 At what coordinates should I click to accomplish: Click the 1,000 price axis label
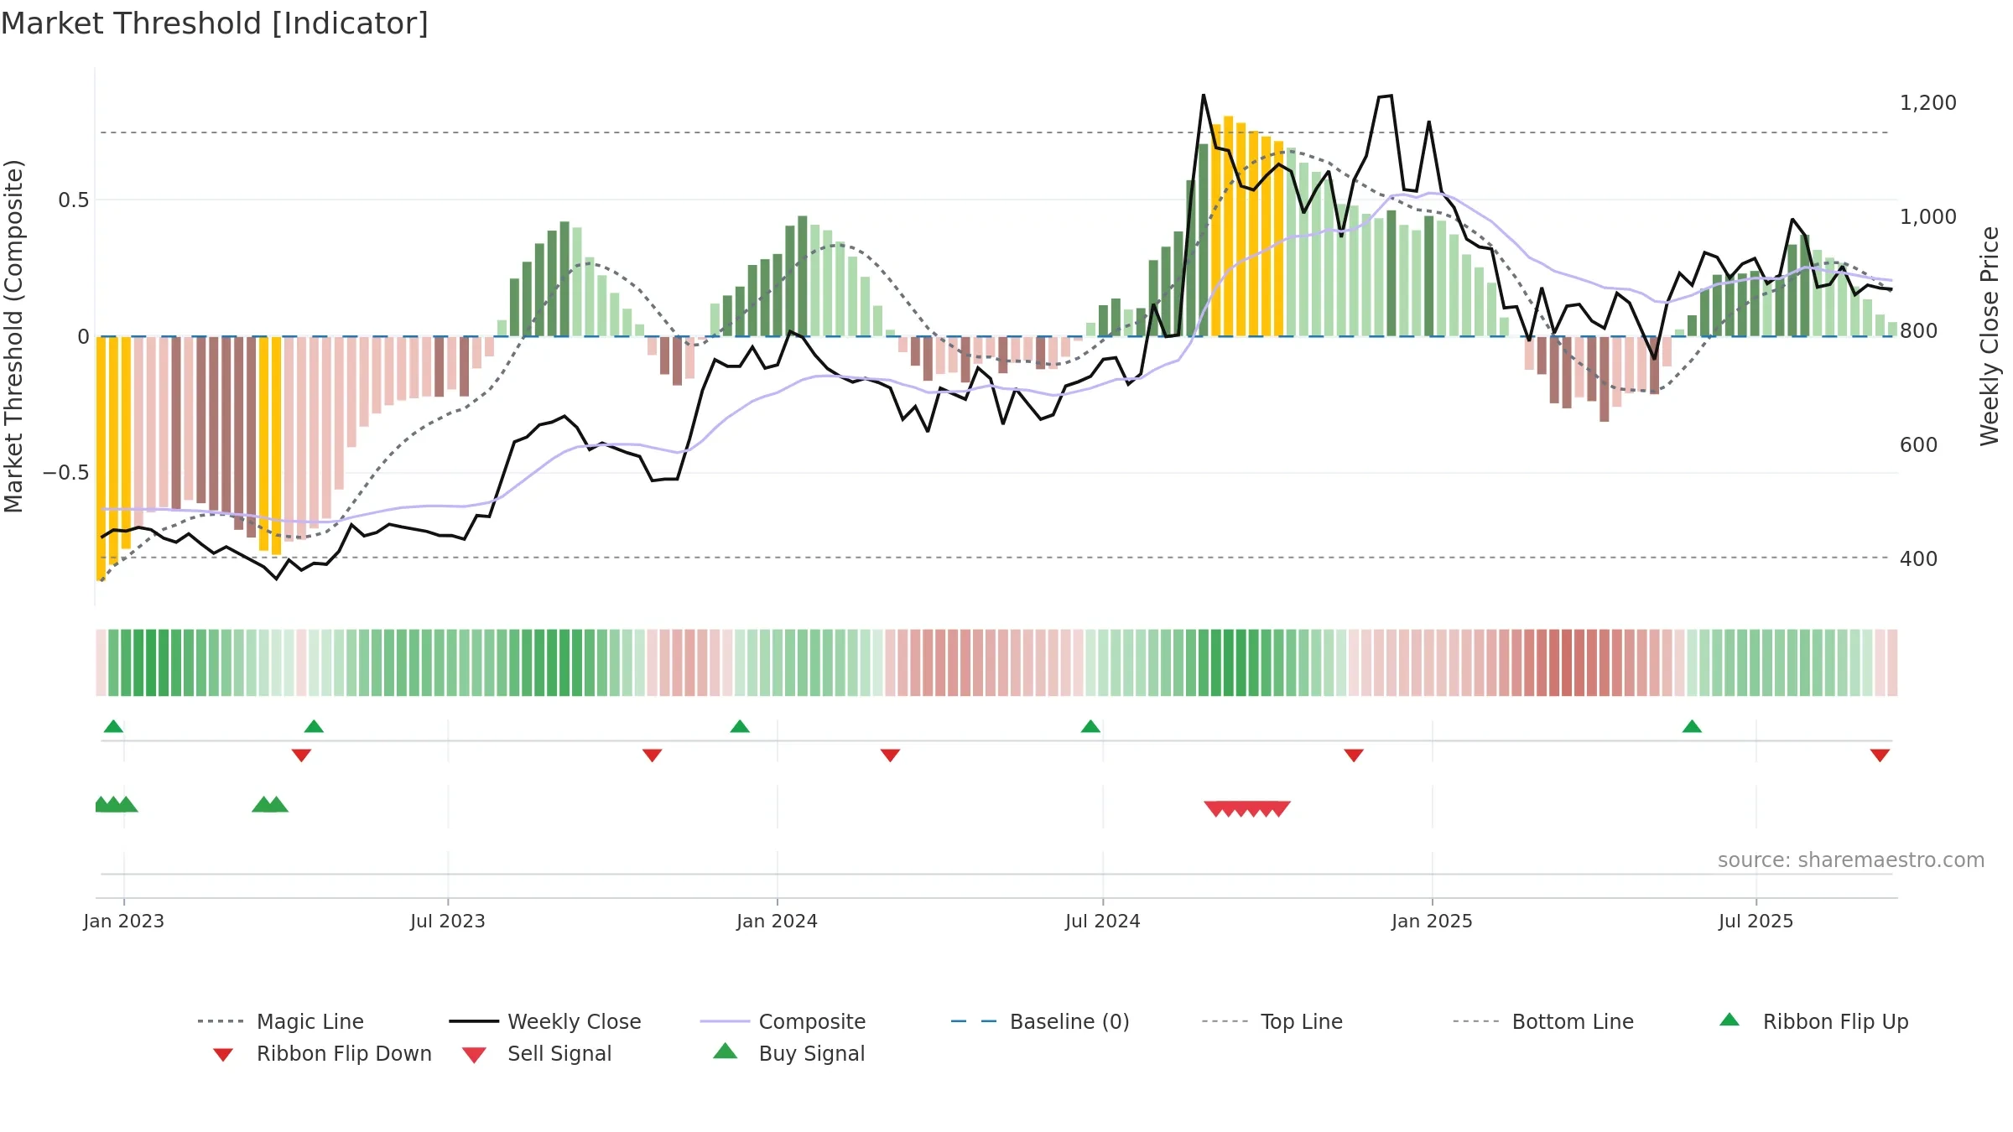tap(1928, 217)
